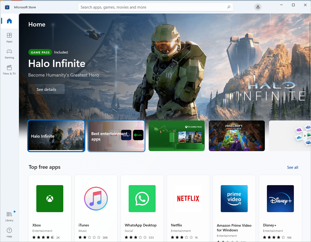Click the iTunes app title text
The width and height of the screenshot is (311, 242).
[x=84, y=225]
